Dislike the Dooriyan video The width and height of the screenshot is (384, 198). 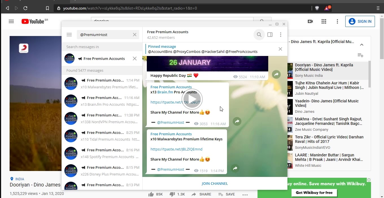pyautogui.click(x=177, y=194)
